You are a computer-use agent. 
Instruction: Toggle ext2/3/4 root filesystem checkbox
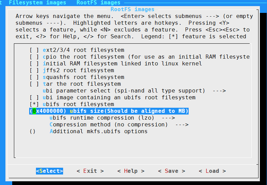[34, 50]
